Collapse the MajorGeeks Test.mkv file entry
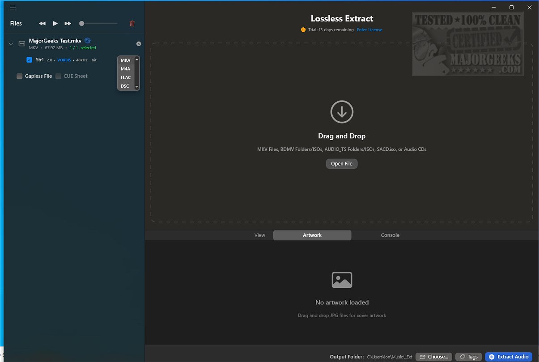 click(x=11, y=44)
